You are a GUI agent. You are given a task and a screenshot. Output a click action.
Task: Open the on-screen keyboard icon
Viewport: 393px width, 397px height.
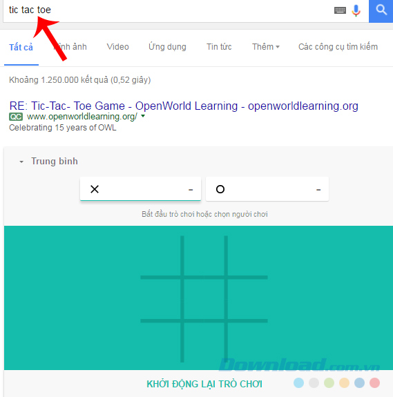340,10
